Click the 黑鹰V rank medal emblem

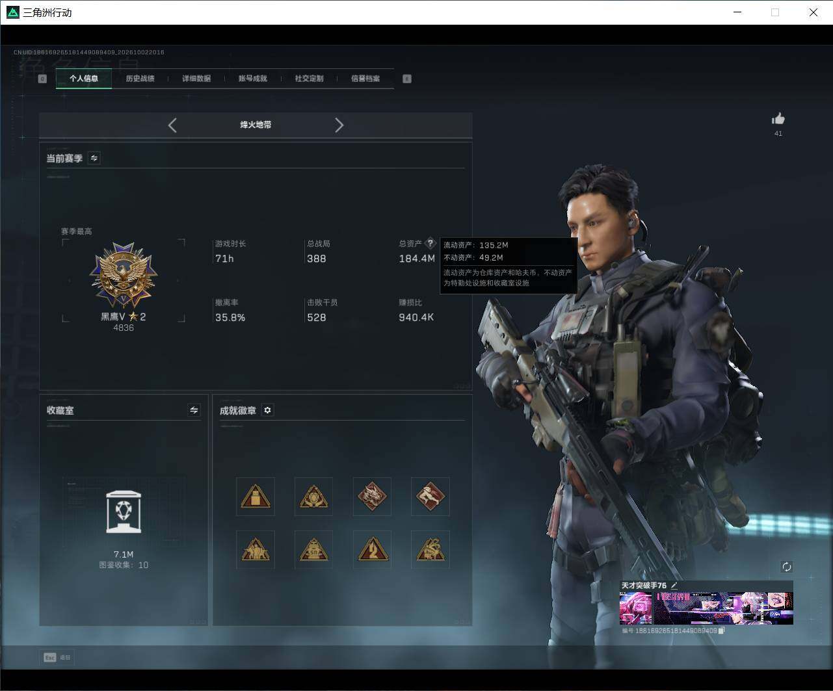(124, 276)
